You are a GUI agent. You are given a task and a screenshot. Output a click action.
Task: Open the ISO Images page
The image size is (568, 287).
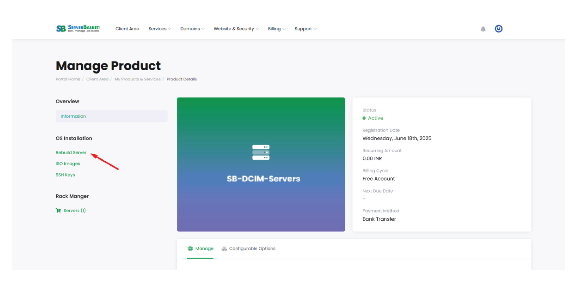pos(68,163)
